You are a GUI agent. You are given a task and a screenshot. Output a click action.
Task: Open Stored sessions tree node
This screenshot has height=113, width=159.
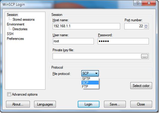coord(23,19)
